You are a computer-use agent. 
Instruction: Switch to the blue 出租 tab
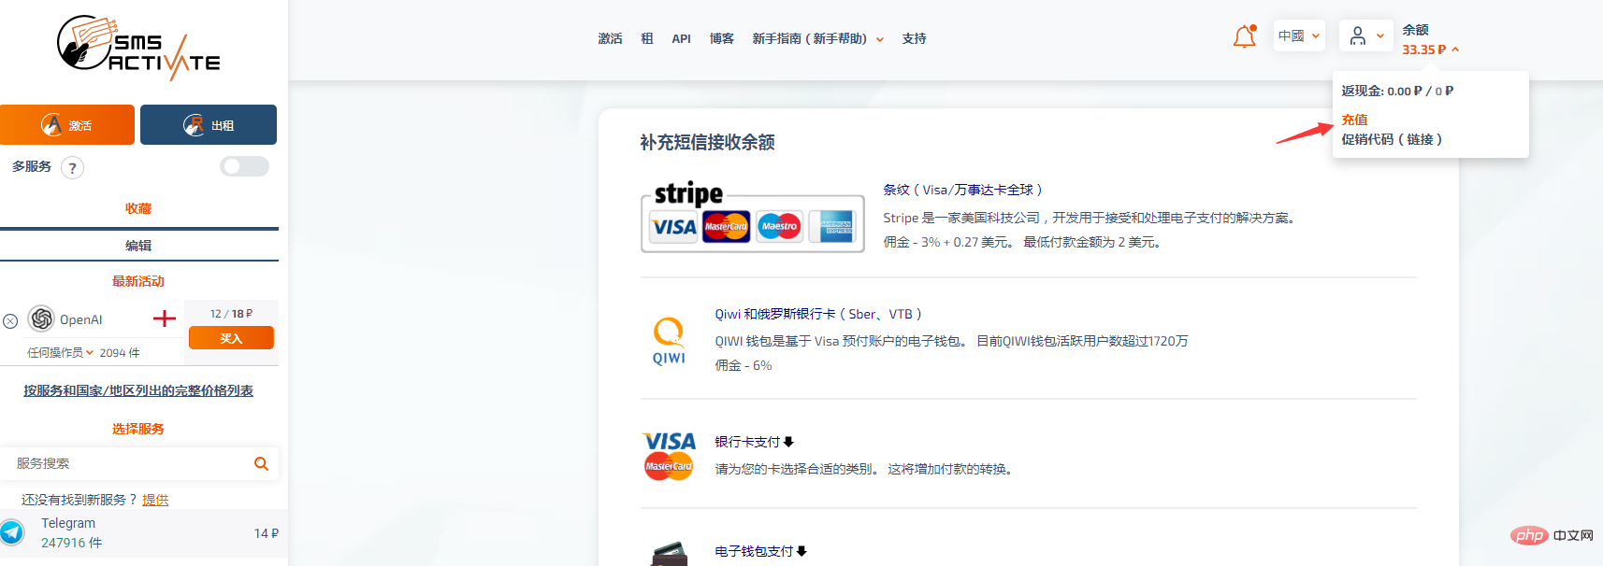pos(209,124)
